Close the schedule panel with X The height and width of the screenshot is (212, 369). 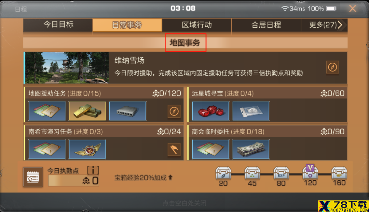352,9
